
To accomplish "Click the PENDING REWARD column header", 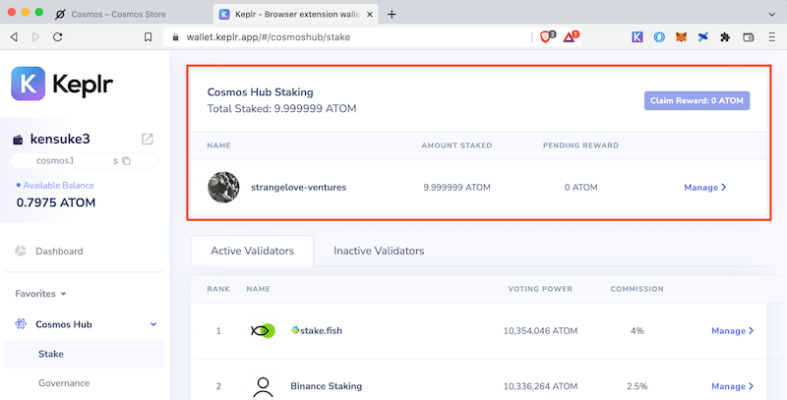I will tap(580, 145).
